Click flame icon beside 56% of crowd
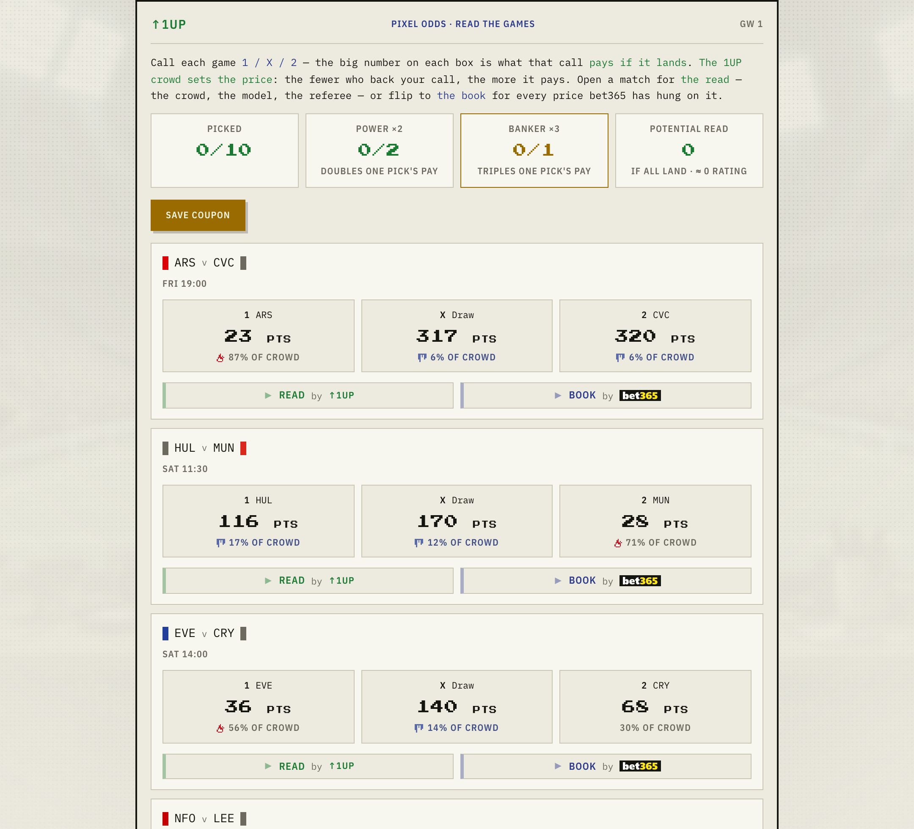 (220, 728)
